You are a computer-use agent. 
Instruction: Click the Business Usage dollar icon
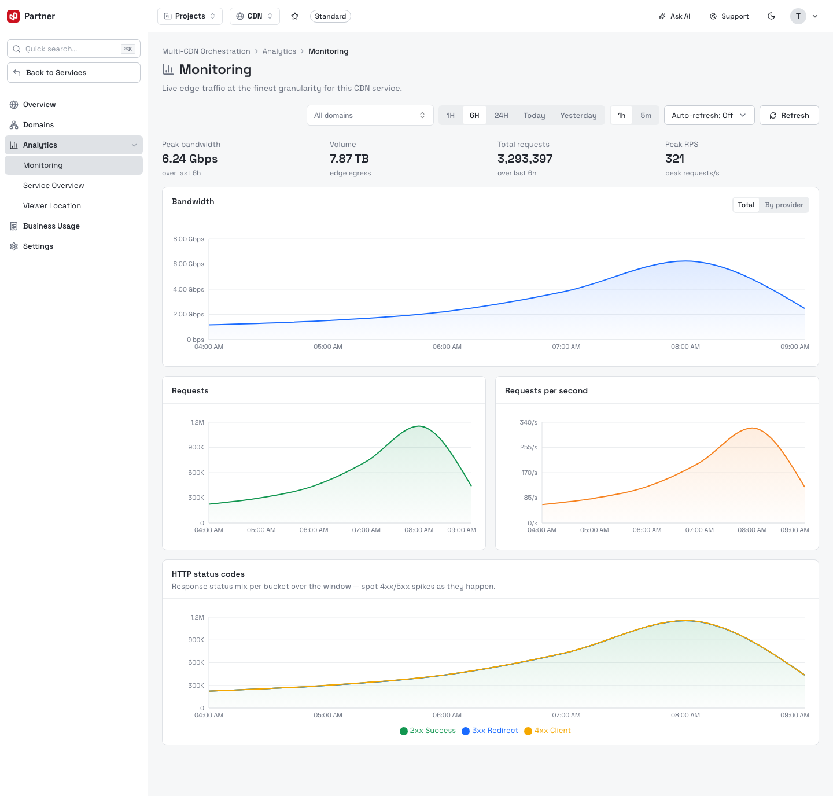(x=14, y=226)
